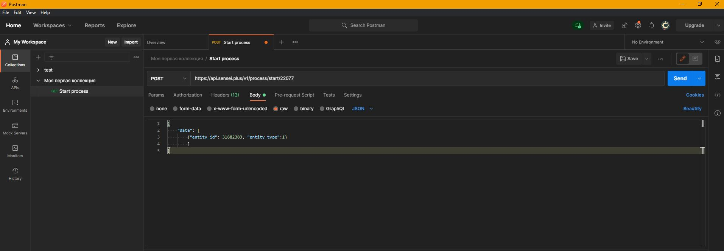
Task: Open the documentation icon in right sidebar
Action: pyautogui.click(x=718, y=59)
